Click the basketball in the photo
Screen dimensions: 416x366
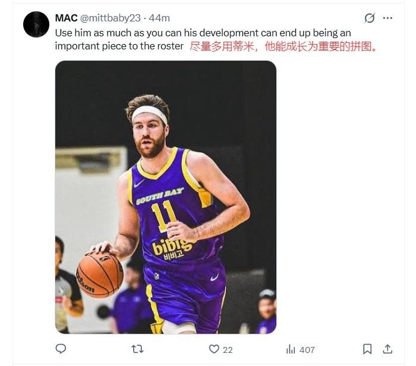(99, 274)
